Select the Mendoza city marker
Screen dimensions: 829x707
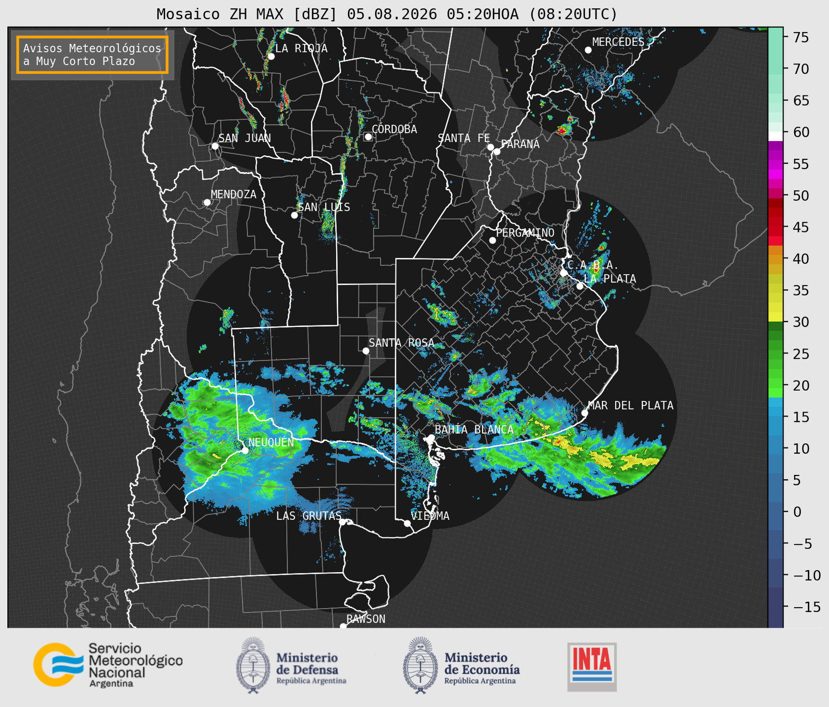(x=207, y=203)
